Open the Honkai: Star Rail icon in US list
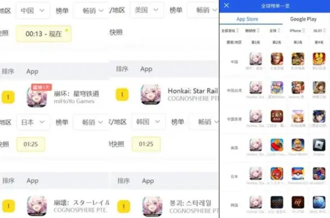The image size is (330, 218). 150,94
